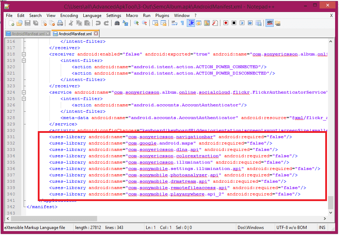Image resolution: width=339 pixels, height=235 pixels.
Task: Click the left arrow of the horizontal scrollbar
Action: pos(8,218)
